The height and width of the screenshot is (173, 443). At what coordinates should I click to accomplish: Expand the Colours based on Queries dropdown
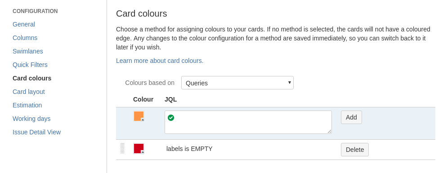(x=237, y=83)
